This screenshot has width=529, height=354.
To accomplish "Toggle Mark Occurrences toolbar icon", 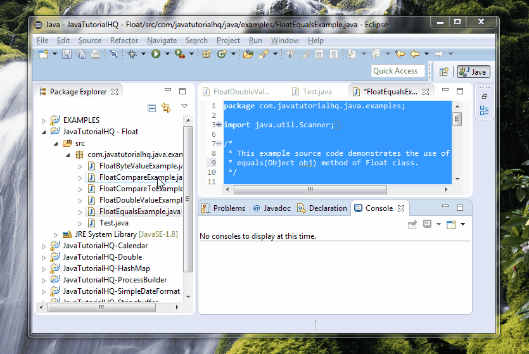I will pos(305,54).
